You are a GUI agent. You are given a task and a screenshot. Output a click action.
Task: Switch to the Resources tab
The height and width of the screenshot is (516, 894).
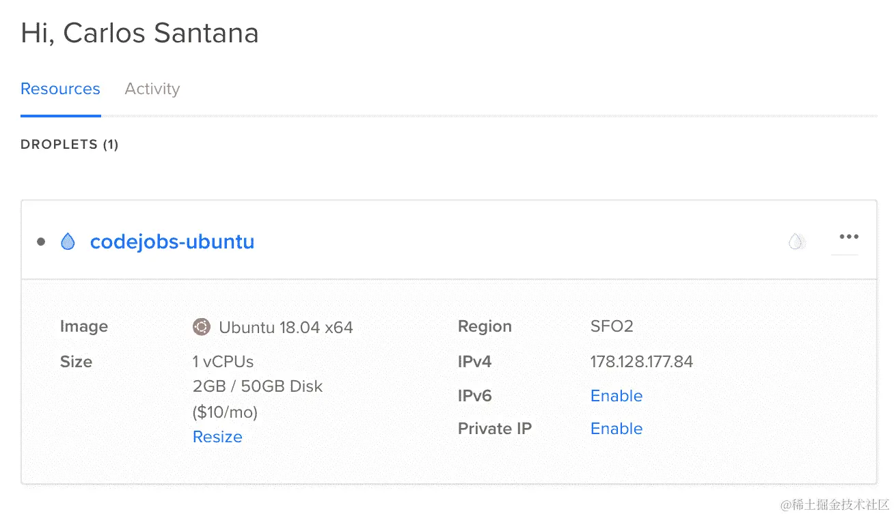60,89
